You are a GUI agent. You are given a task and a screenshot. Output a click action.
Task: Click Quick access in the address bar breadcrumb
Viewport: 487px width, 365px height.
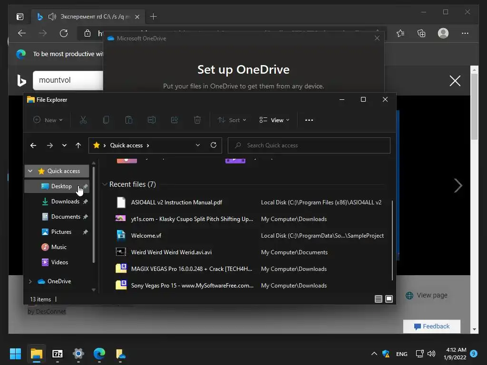(127, 145)
